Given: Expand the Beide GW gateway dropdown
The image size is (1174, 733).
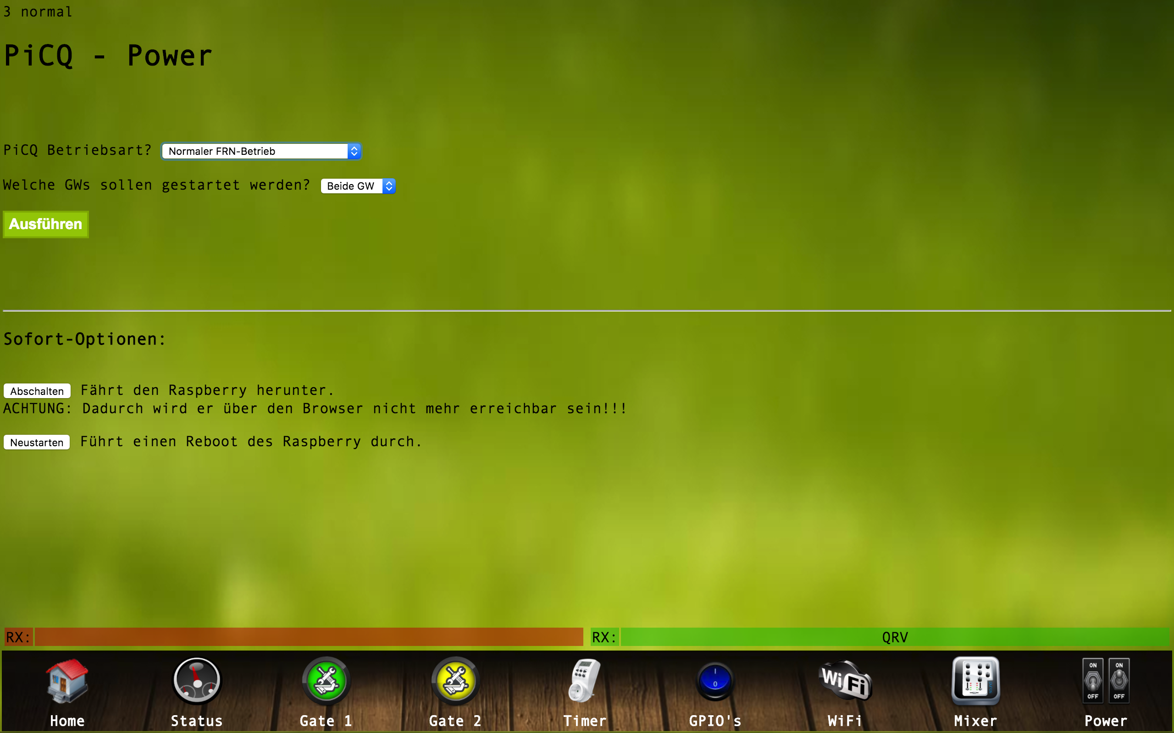Looking at the screenshot, I should click(358, 186).
